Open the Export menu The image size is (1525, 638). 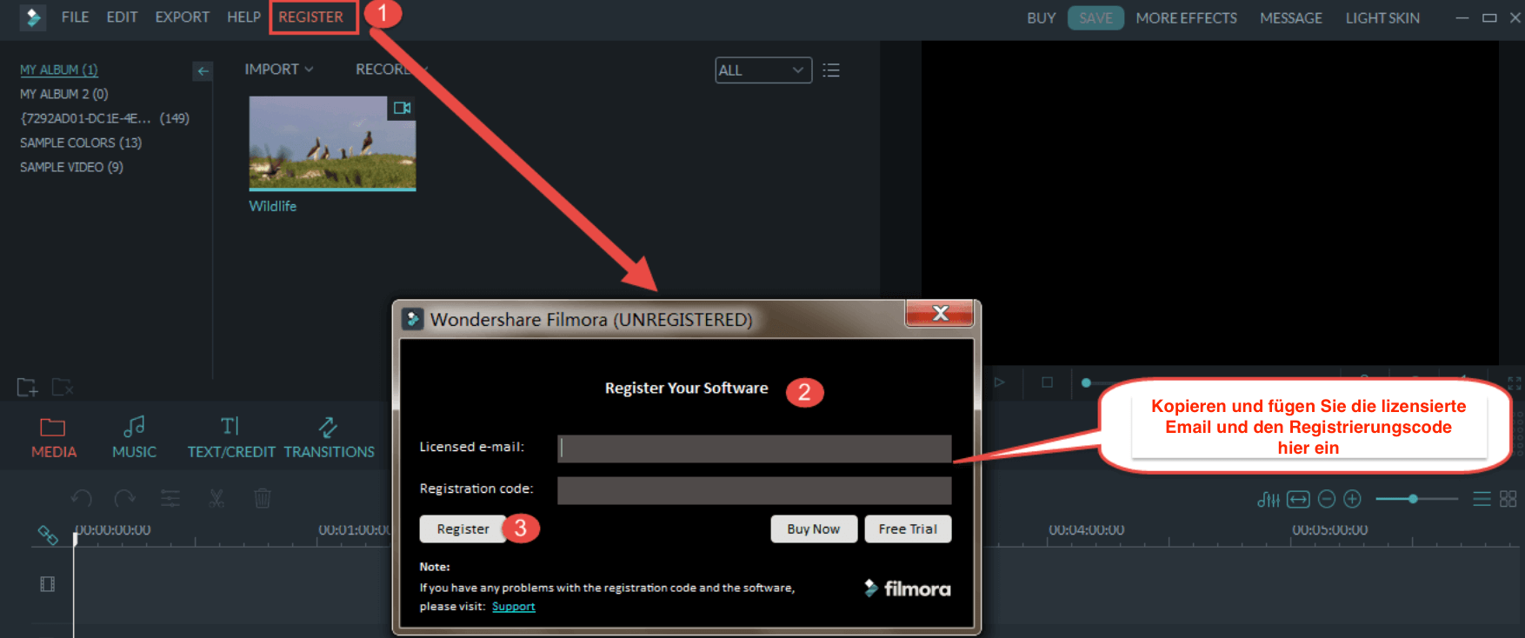point(182,17)
